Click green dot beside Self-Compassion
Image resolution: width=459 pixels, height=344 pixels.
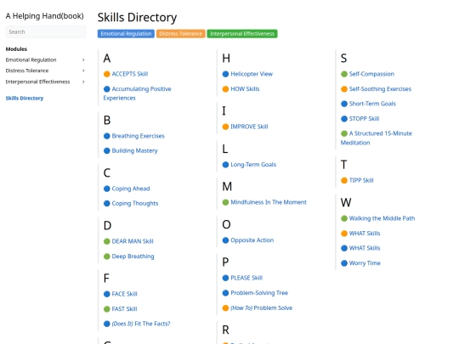pos(344,74)
